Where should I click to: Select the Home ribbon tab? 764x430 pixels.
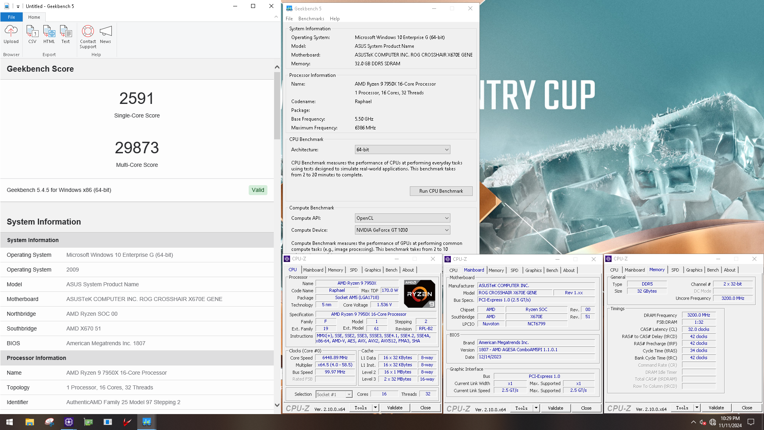[x=34, y=17]
